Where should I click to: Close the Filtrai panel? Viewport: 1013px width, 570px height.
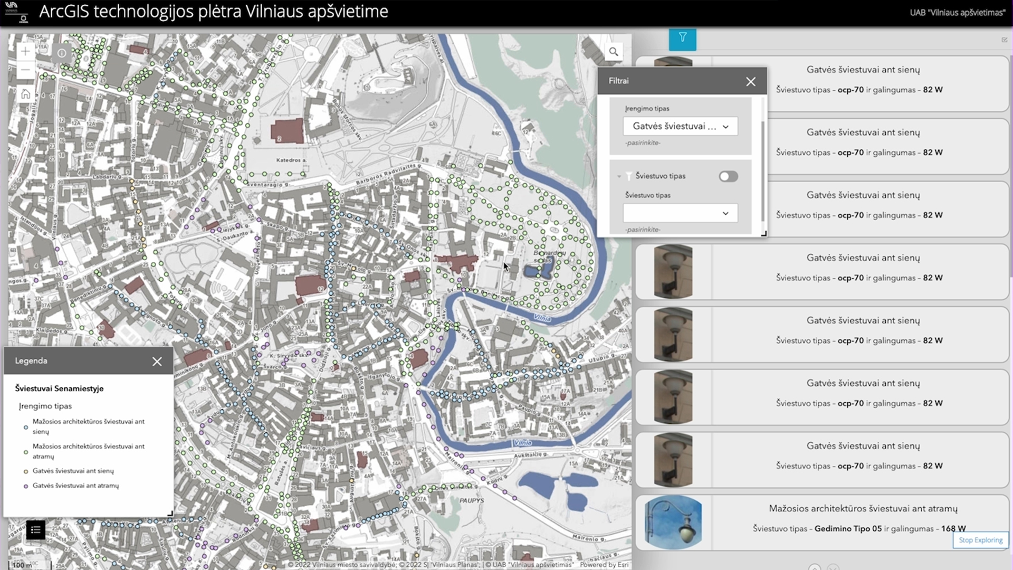751,81
